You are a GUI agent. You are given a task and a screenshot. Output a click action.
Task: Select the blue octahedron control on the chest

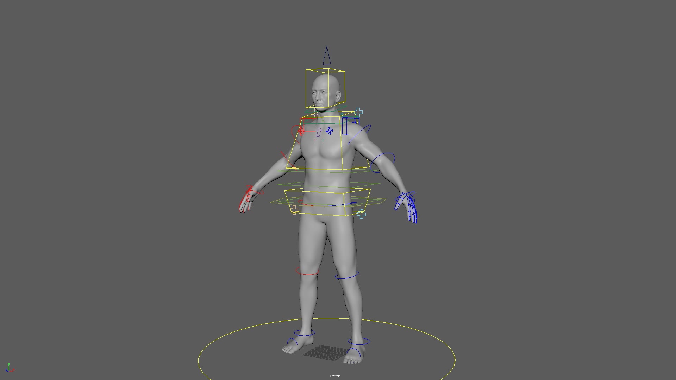click(x=330, y=131)
